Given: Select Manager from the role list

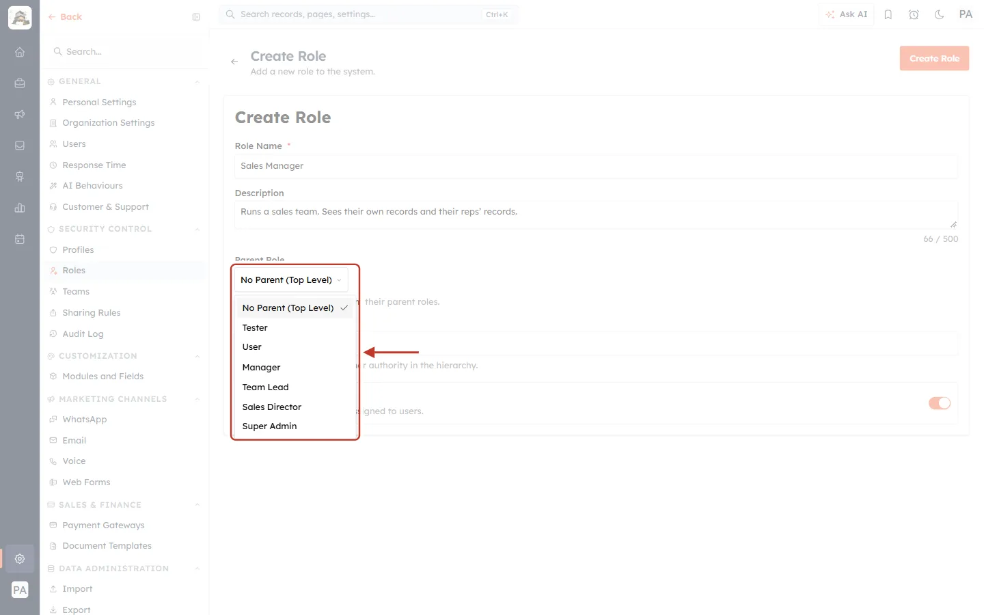Looking at the screenshot, I should click(x=295, y=368).
